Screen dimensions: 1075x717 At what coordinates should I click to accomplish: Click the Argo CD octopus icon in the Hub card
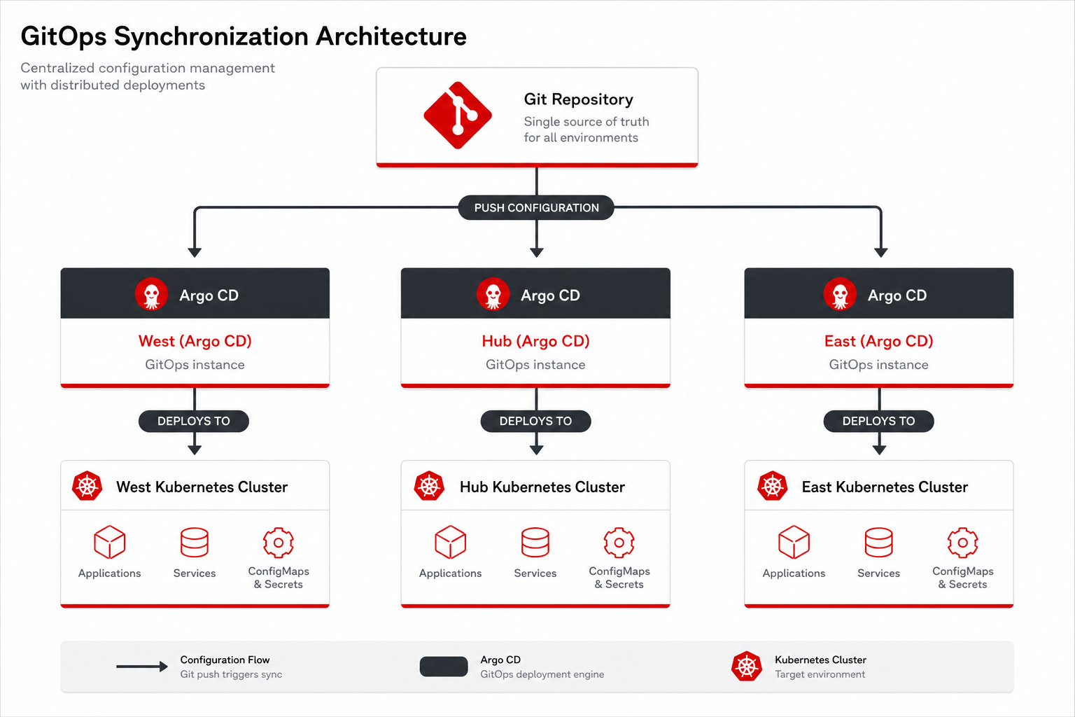(x=493, y=294)
